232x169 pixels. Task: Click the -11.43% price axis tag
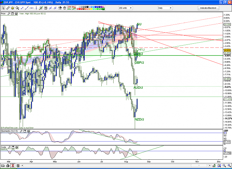(x=227, y=99)
